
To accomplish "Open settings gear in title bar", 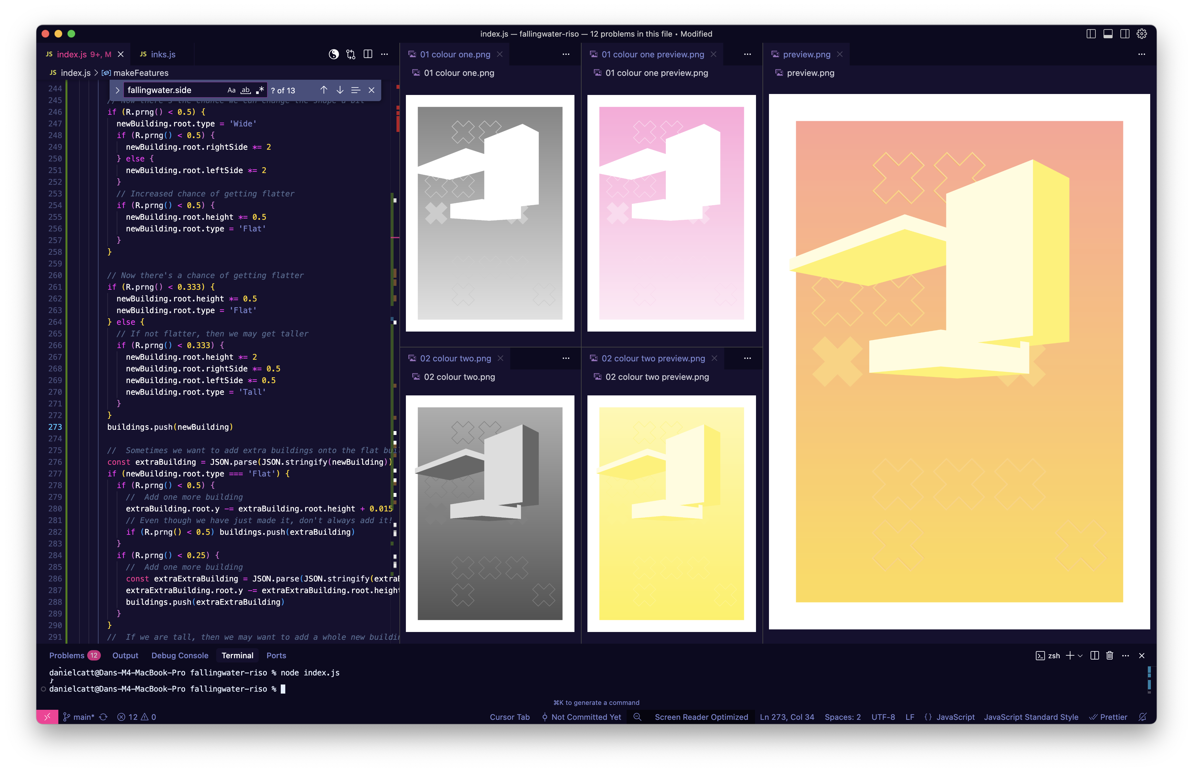I will point(1142,34).
